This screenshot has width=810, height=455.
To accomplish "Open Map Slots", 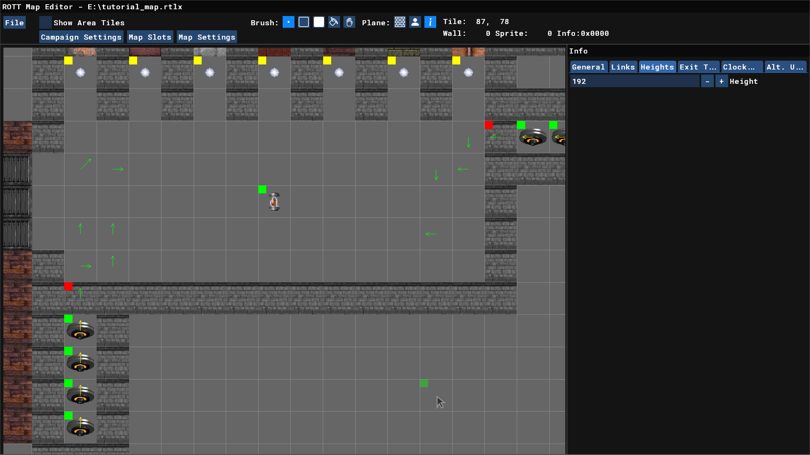I will (x=150, y=37).
